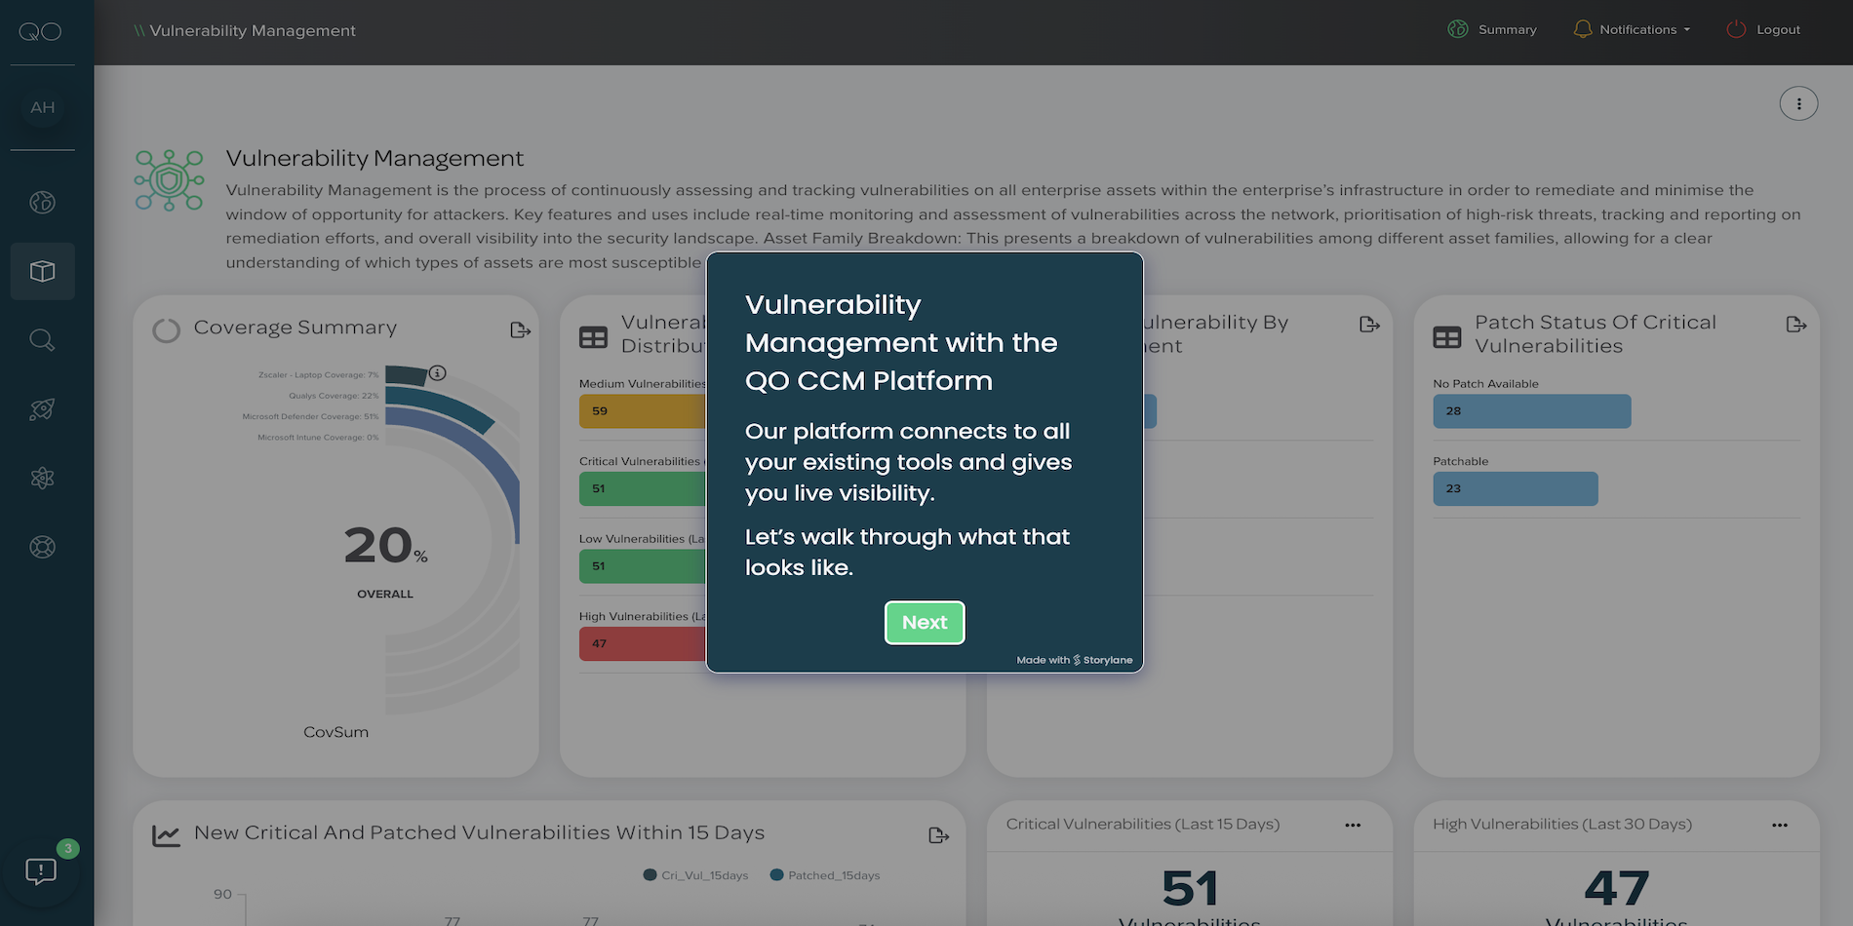Click the Next button in the tour popup

tap(924, 622)
